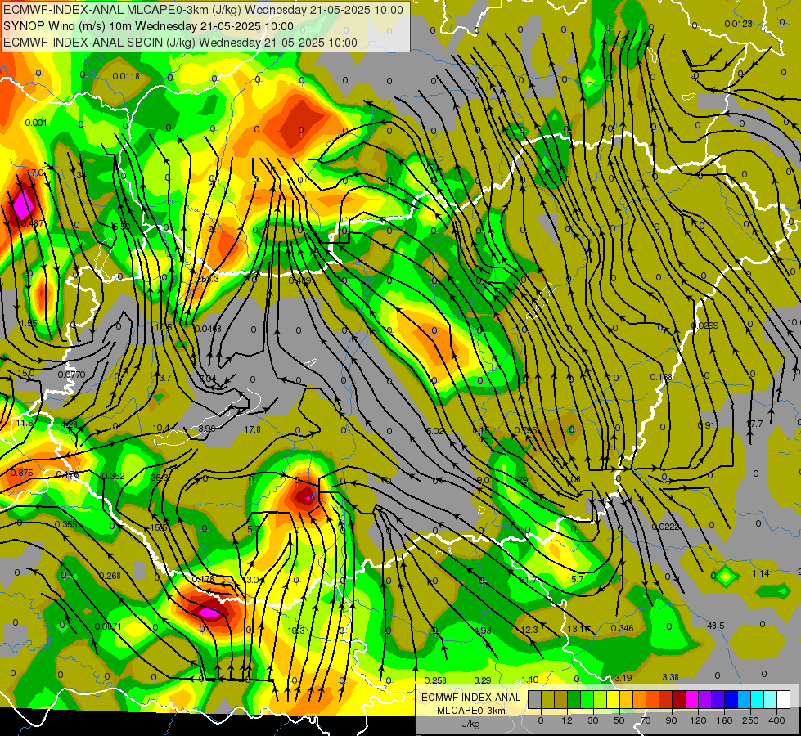Click the map value 0.268
This screenshot has width=801, height=736.
(x=110, y=576)
